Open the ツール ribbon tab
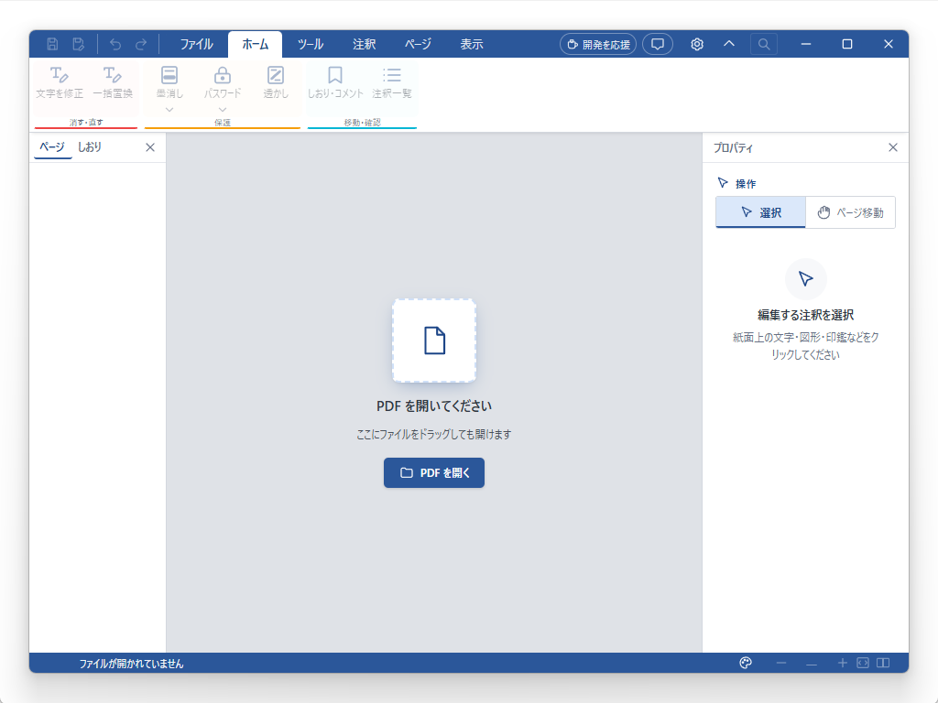The height and width of the screenshot is (703, 938). point(311,44)
